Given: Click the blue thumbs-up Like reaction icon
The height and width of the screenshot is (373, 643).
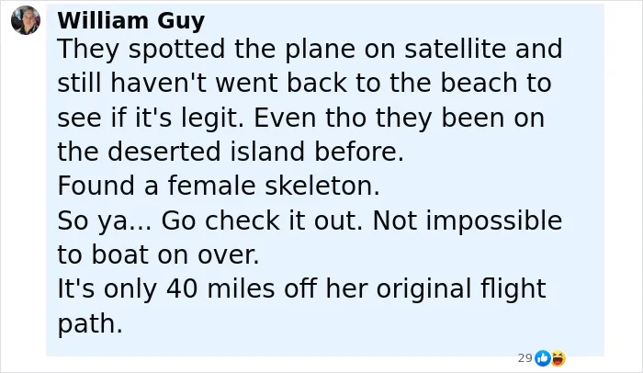Looking at the screenshot, I should (x=543, y=358).
